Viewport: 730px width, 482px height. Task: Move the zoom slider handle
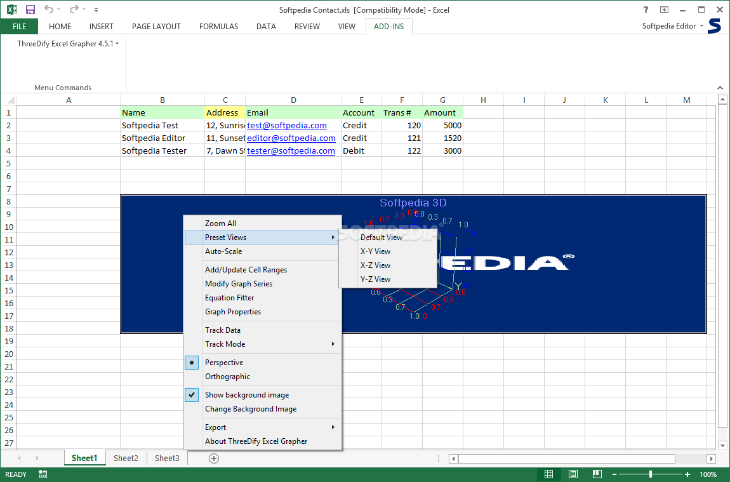[651, 474]
